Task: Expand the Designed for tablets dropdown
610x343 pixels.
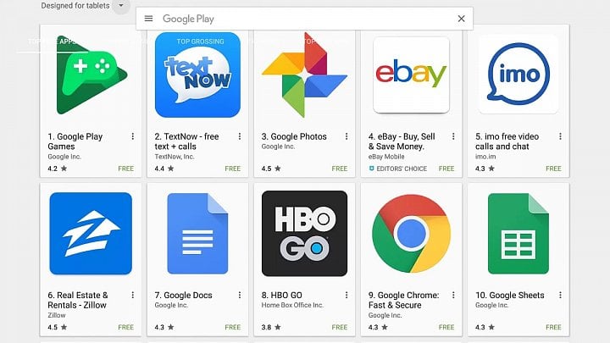Action: tap(121, 6)
